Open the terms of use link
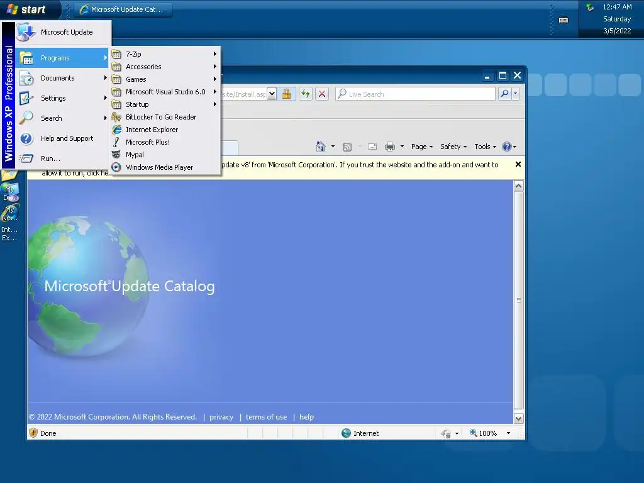The height and width of the screenshot is (483, 644). coord(266,417)
